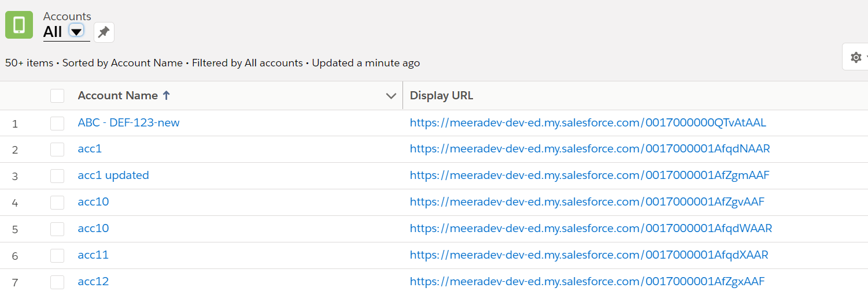Open list view controls gear menu
Image resolution: width=868 pixels, height=295 pixels.
(856, 57)
